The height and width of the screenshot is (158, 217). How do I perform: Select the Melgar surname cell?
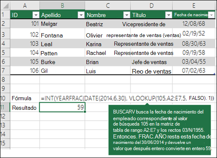[x=62, y=24]
